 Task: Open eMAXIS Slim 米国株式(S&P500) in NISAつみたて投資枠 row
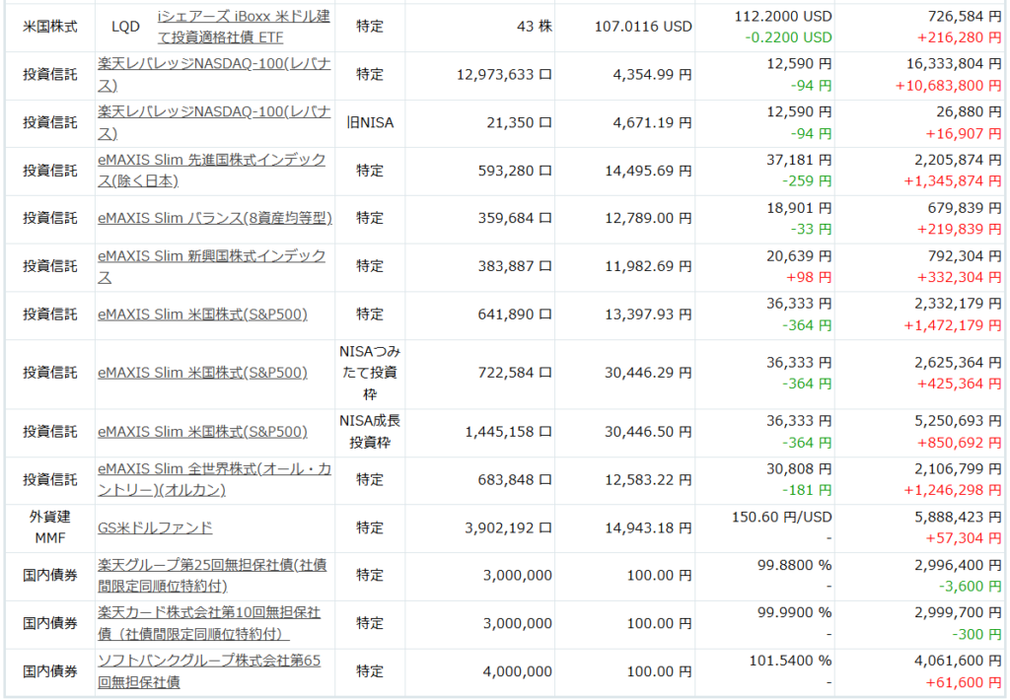202,373
